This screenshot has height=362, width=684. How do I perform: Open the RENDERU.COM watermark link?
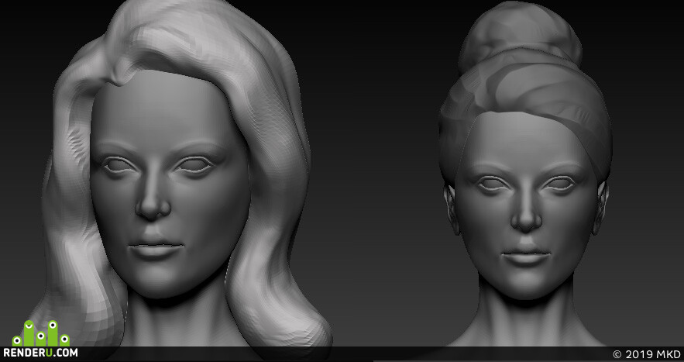point(40,353)
